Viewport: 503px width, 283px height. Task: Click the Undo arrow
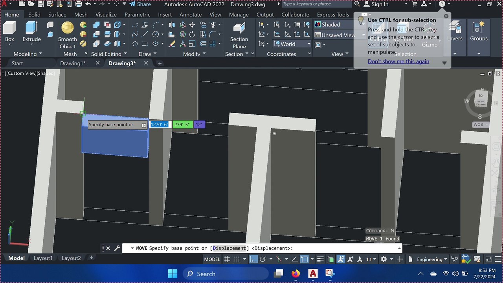(88, 4)
